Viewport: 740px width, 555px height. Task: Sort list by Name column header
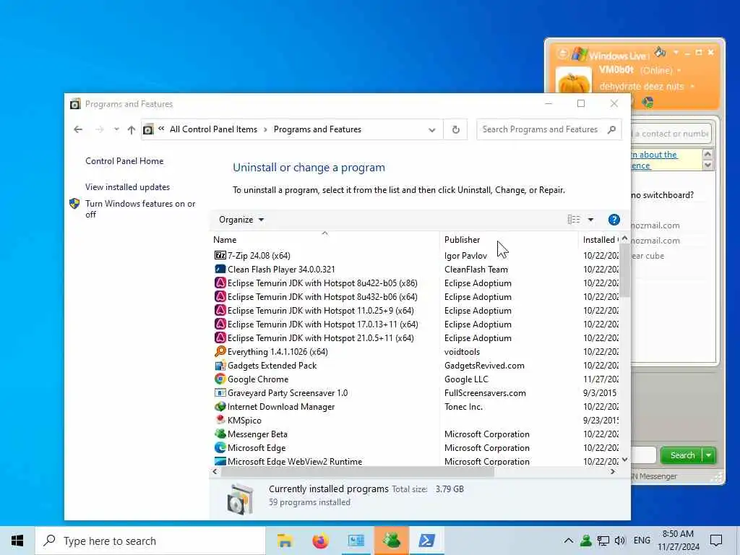click(324, 240)
